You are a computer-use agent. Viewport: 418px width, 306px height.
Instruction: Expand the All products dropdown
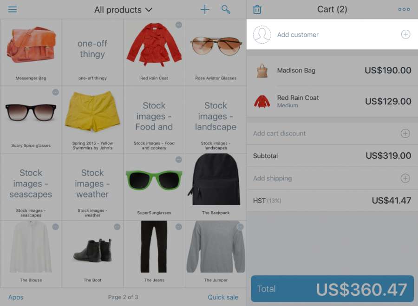click(123, 10)
